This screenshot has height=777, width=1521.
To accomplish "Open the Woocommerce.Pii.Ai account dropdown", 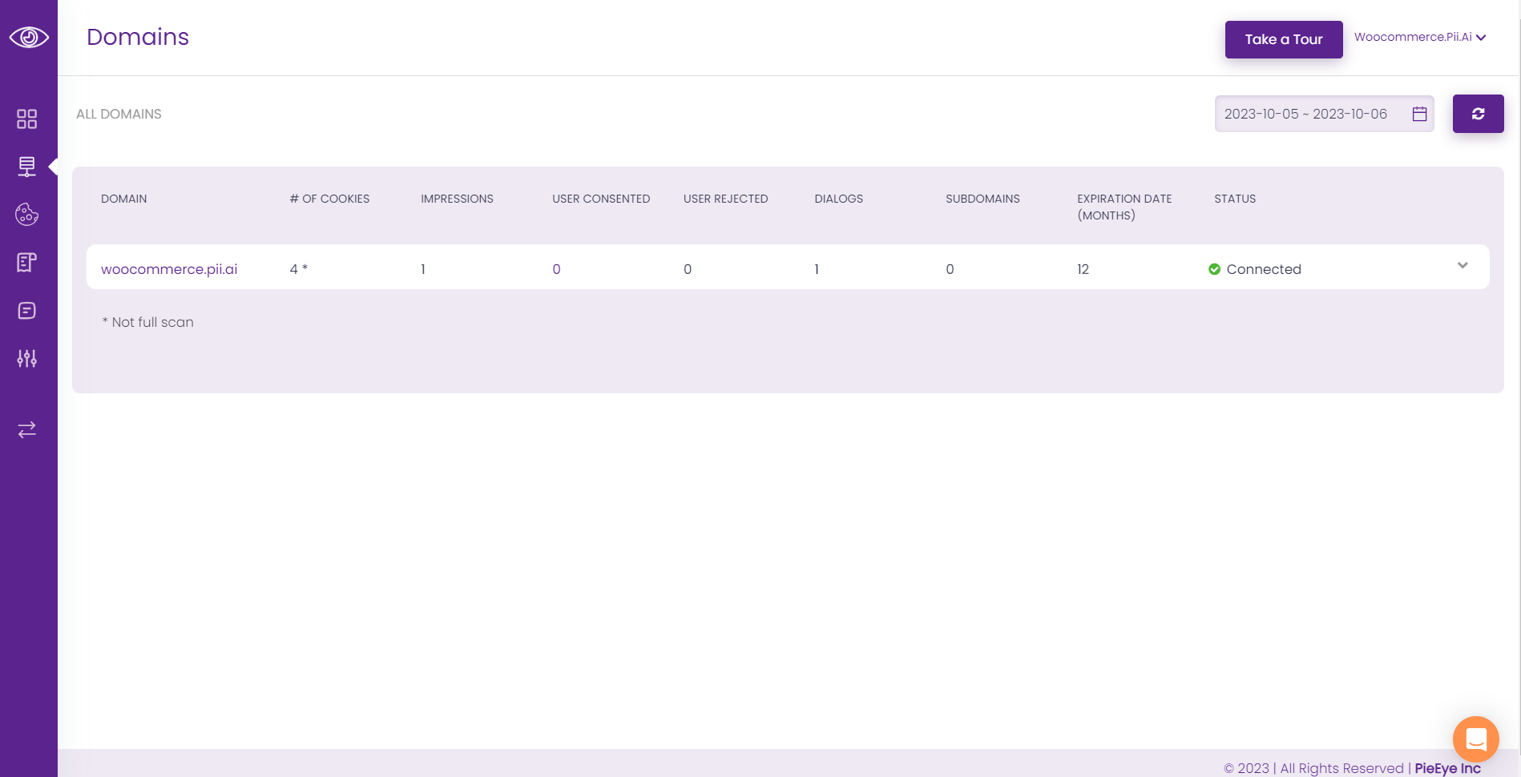I will pyautogui.click(x=1420, y=37).
